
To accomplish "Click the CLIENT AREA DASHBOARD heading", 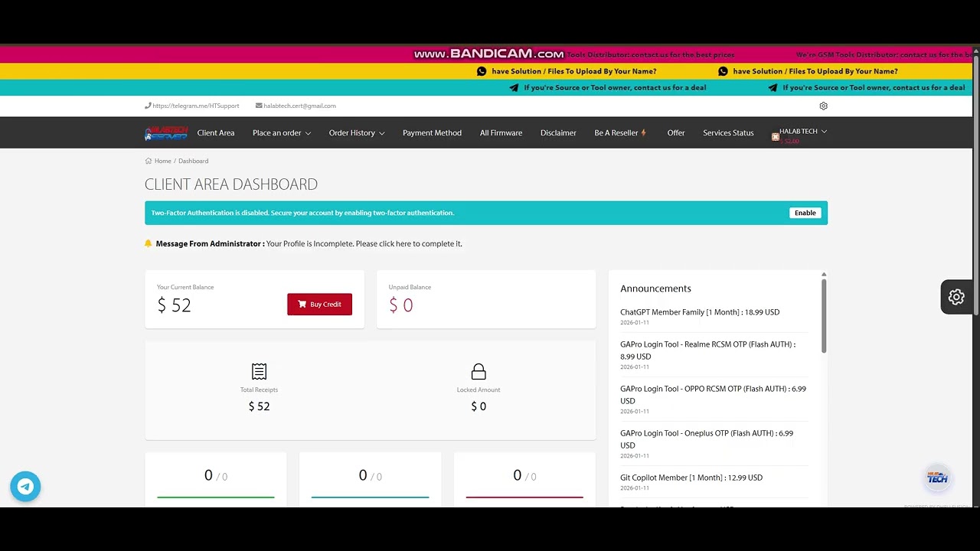I will click(231, 184).
